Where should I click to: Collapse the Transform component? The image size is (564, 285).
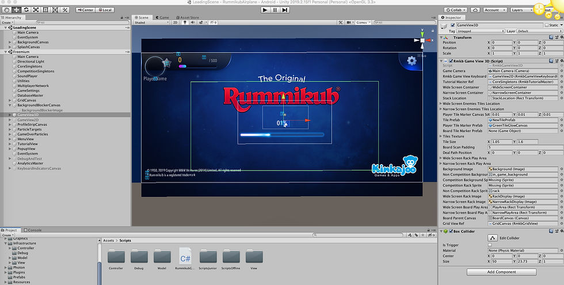pos(441,37)
